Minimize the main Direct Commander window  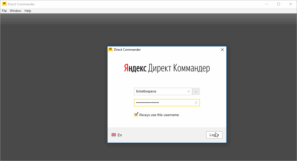(x=267, y=4)
